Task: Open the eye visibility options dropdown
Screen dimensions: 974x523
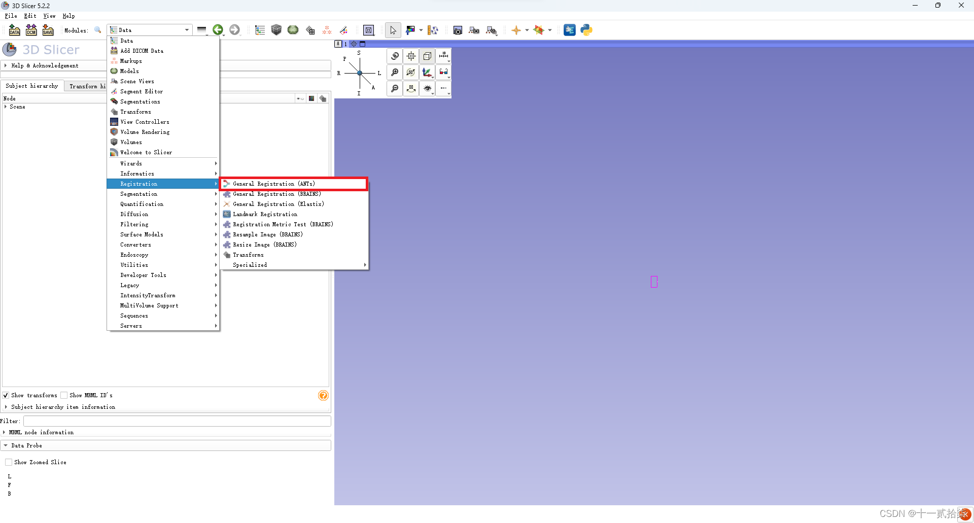Action: click(428, 89)
